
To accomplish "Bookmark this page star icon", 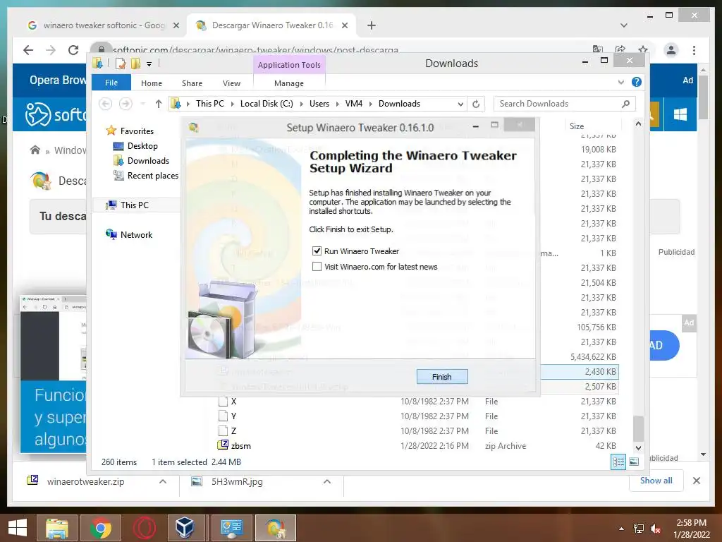I will (643, 49).
